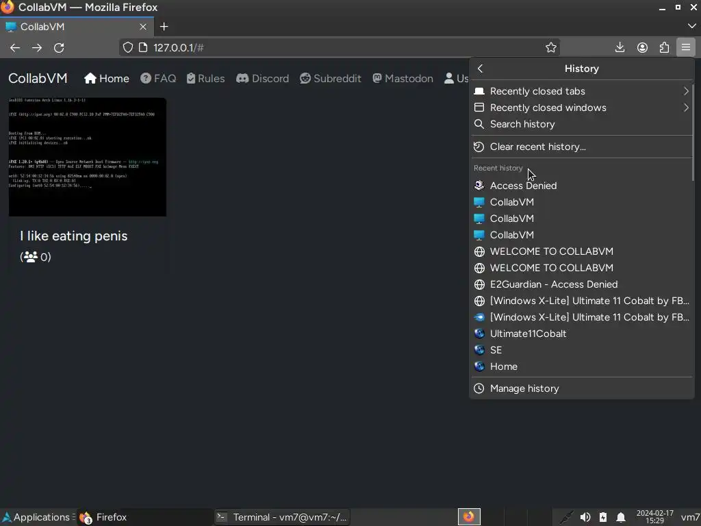Go to Home in CollabVM navbar
Screen dimensions: 701x526
coord(106,79)
